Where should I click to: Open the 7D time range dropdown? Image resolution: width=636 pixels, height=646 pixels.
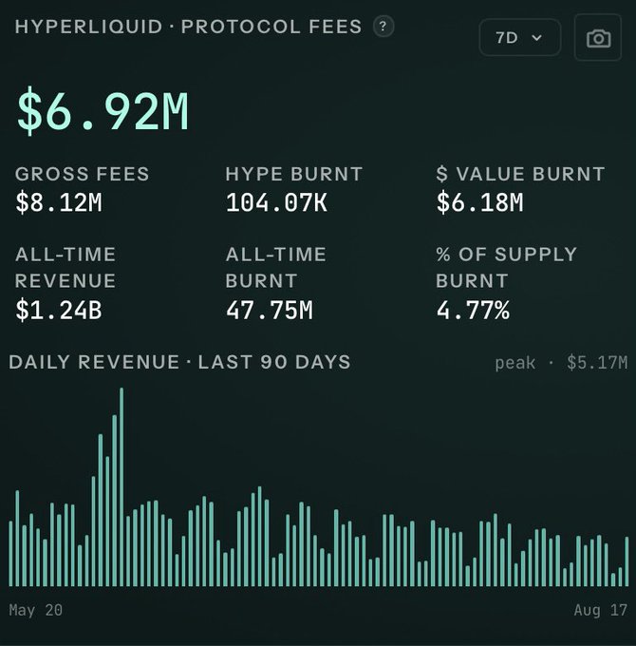coord(520,37)
